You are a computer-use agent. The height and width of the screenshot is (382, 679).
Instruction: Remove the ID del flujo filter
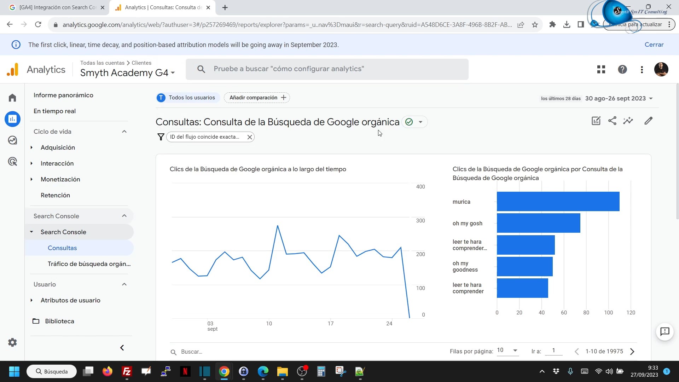250,137
